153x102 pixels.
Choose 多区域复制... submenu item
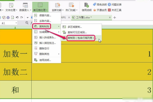(81, 27)
